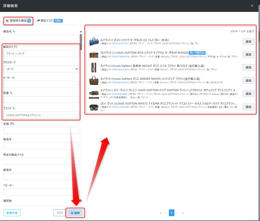Go to first page of results
Screen dimensions: 260x221
coord(160,213)
